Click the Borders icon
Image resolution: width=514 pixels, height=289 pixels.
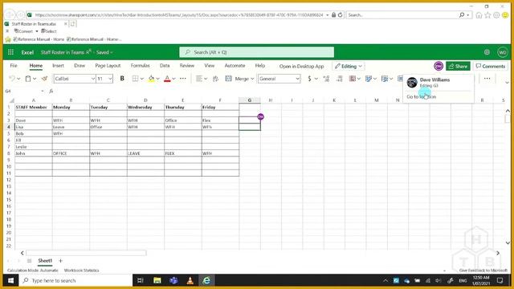click(135, 79)
